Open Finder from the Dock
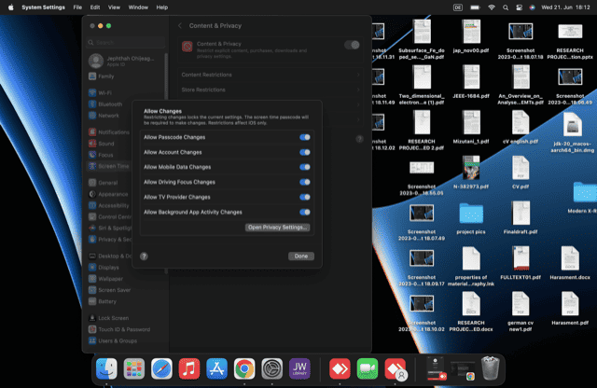 [x=106, y=368]
